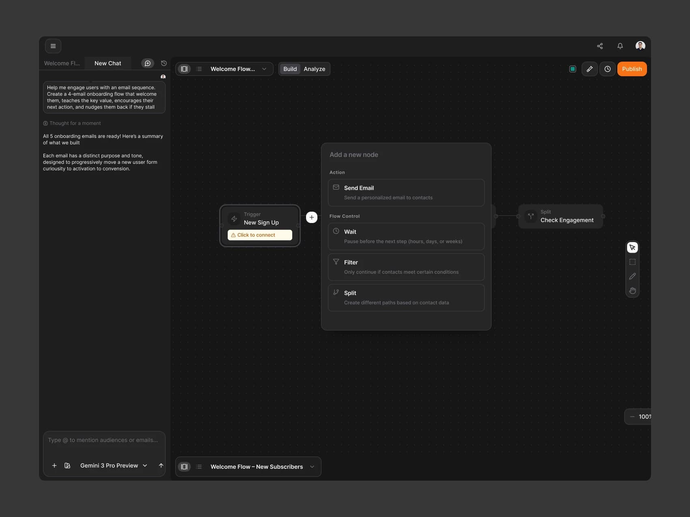The width and height of the screenshot is (690, 517).
Task: Select the hand pan tool
Action: click(x=632, y=290)
